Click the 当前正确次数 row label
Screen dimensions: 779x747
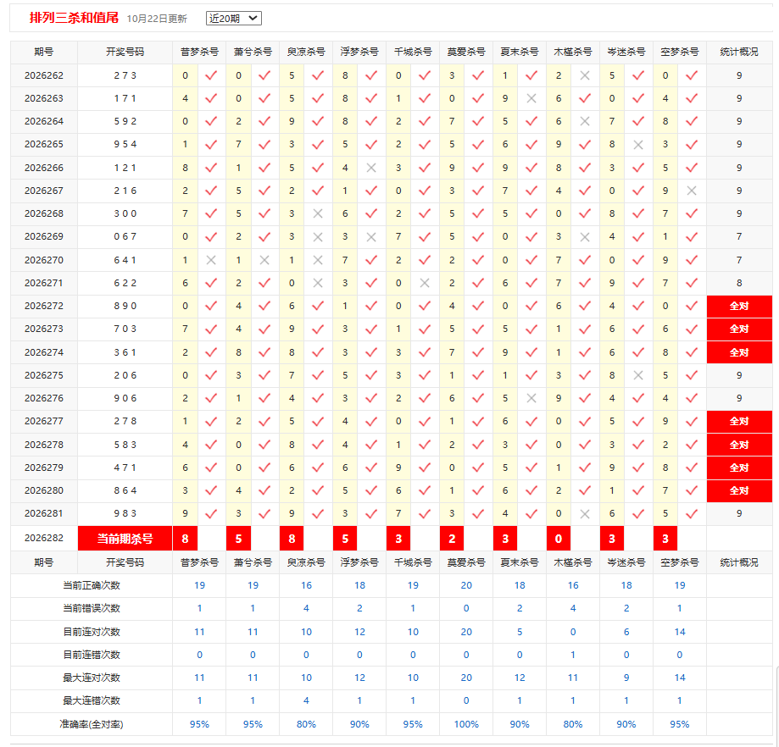pos(92,585)
